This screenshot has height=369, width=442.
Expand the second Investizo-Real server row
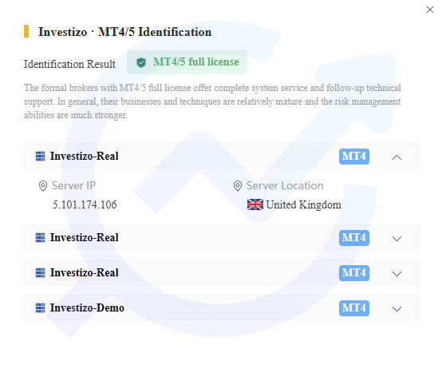click(397, 239)
